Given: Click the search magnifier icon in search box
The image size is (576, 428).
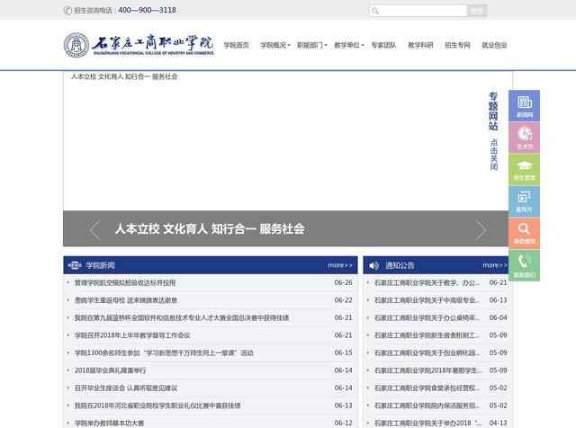Looking at the screenshot, I should click(x=375, y=11).
